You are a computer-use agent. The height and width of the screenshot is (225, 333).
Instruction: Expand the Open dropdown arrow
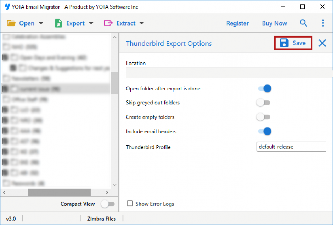point(41,23)
